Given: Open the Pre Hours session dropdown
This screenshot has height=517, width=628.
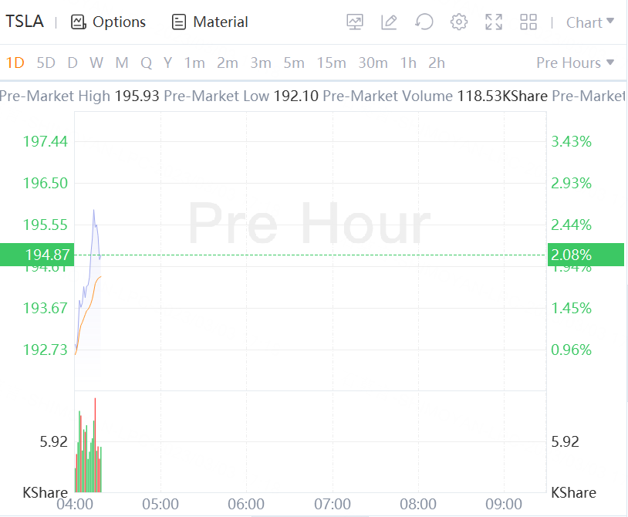Looking at the screenshot, I should pos(576,63).
